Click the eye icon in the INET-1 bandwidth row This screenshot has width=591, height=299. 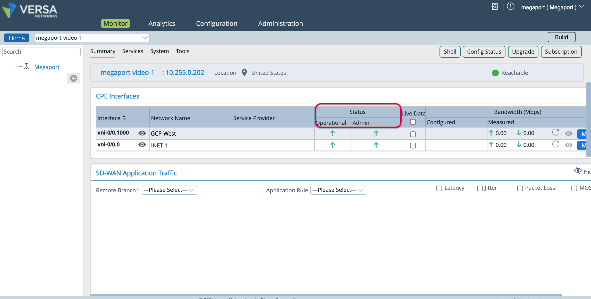[x=569, y=145]
